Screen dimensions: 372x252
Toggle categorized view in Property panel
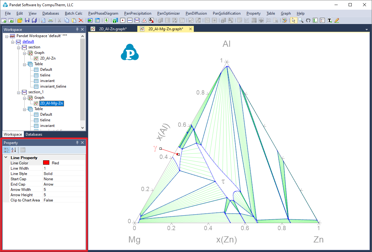7,150
